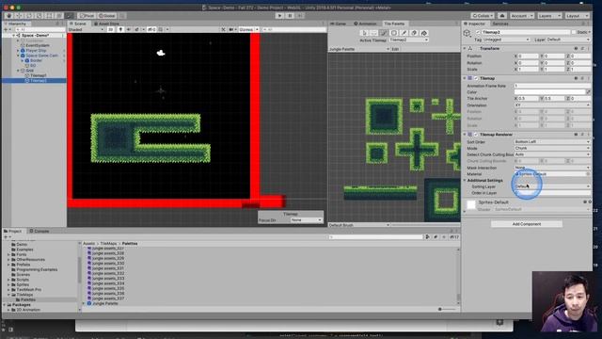Switch to the Animation tab
The width and height of the screenshot is (602, 339).
(365, 24)
